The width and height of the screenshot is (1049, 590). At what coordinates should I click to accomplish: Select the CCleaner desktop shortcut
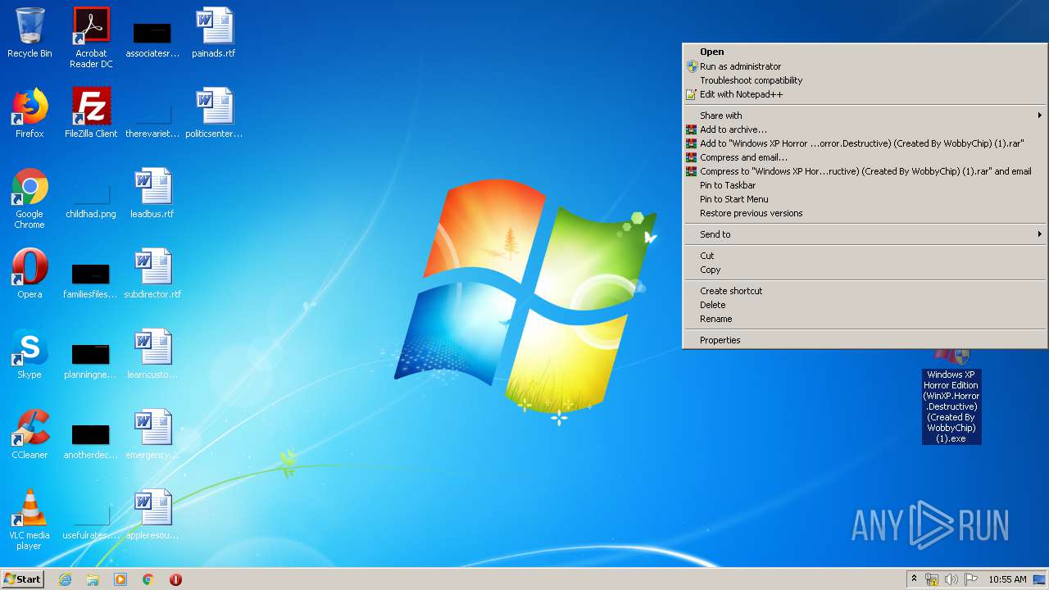pos(30,434)
